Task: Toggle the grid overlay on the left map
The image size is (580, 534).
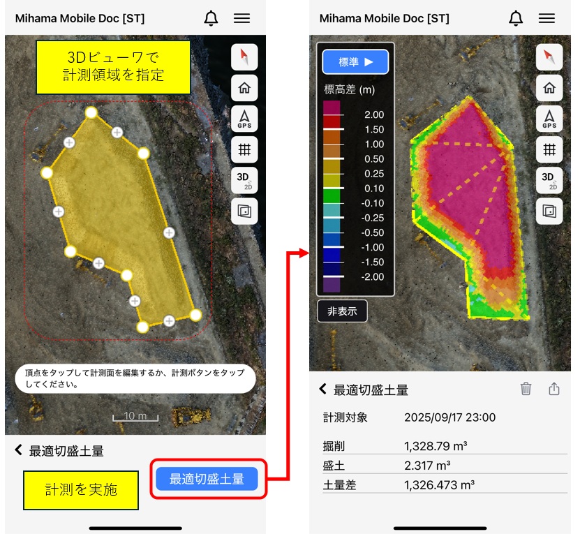Action: [244, 149]
